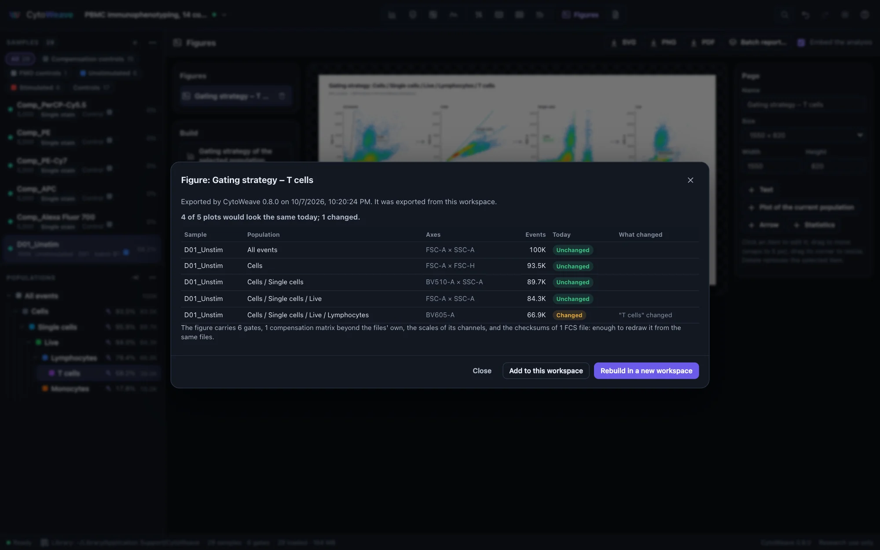880x550 pixels.
Task: Select Gating strategy figure in the Figures list
Action: [x=235, y=96]
